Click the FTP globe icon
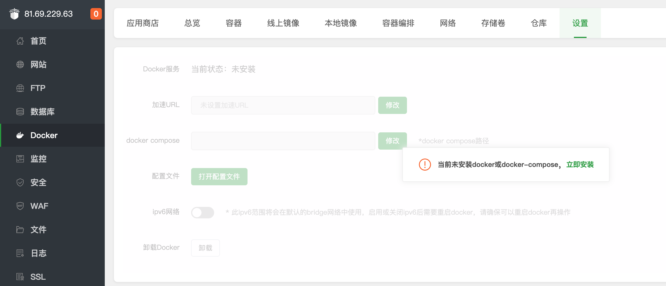The image size is (666, 286). point(20,88)
